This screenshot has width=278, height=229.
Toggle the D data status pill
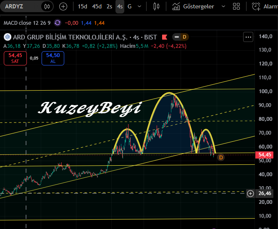pos(181,37)
